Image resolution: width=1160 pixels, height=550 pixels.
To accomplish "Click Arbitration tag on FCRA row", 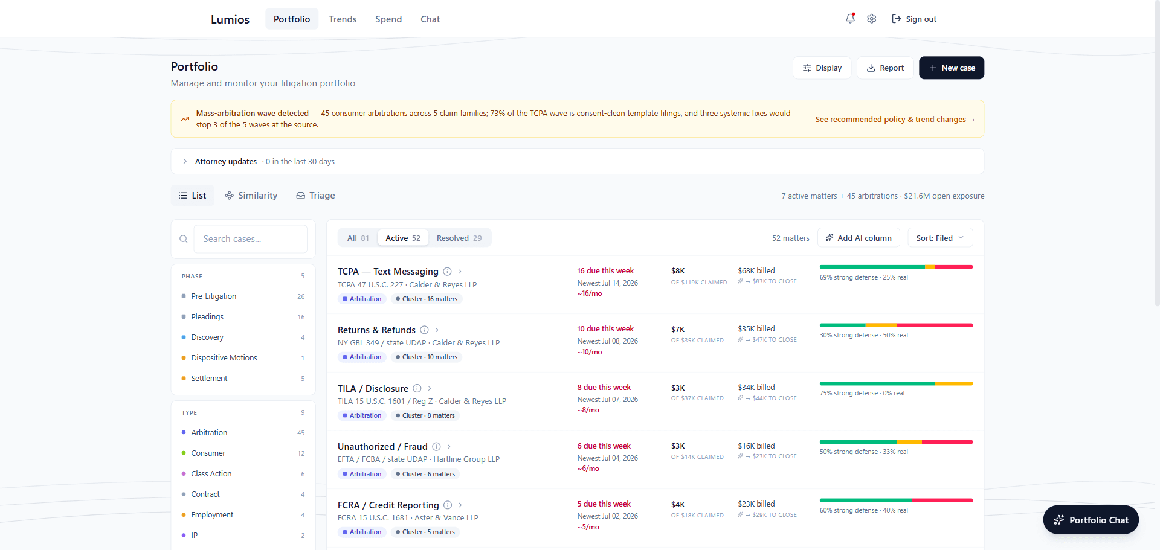I will pyautogui.click(x=362, y=532).
